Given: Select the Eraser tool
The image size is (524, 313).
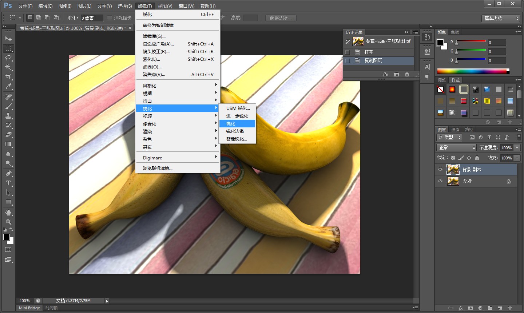Looking at the screenshot, I should click(8, 135).
